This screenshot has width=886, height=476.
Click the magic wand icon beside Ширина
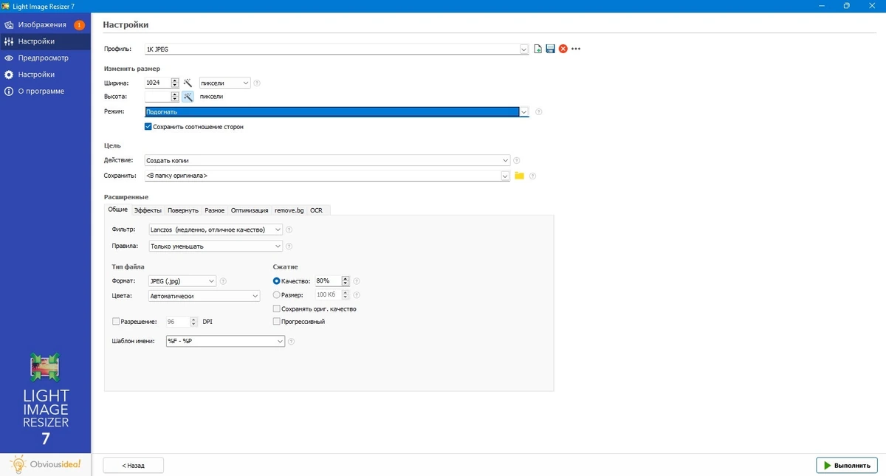[188, 83]
